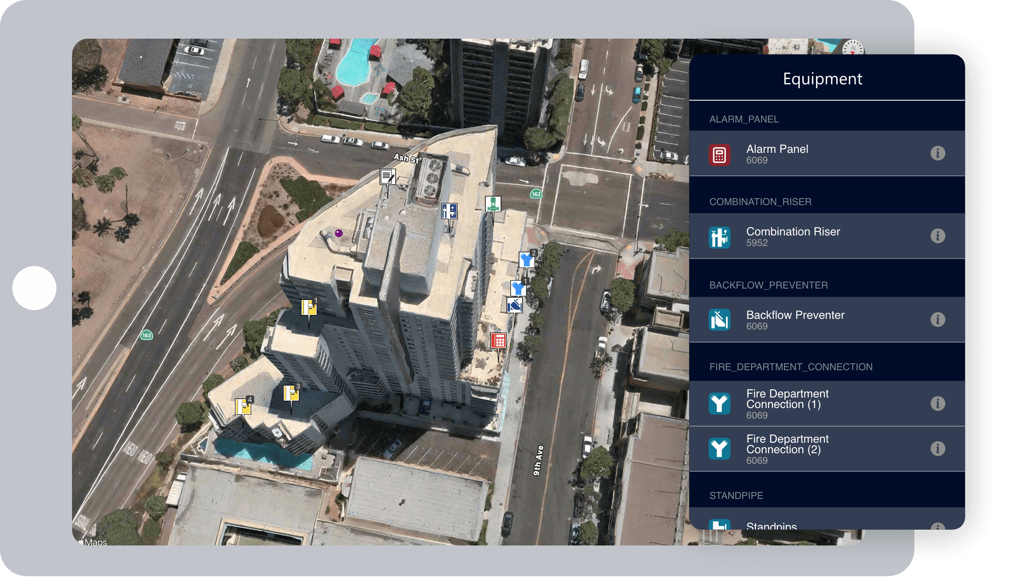Select the combination riser marker on rooftop
1018x585 pixels.
click(449, 211)
